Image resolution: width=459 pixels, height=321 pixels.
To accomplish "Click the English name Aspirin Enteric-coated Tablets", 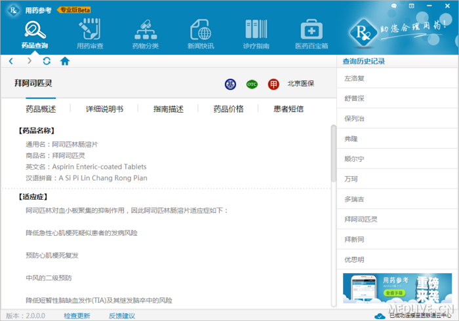I will (x=99, y=166).
